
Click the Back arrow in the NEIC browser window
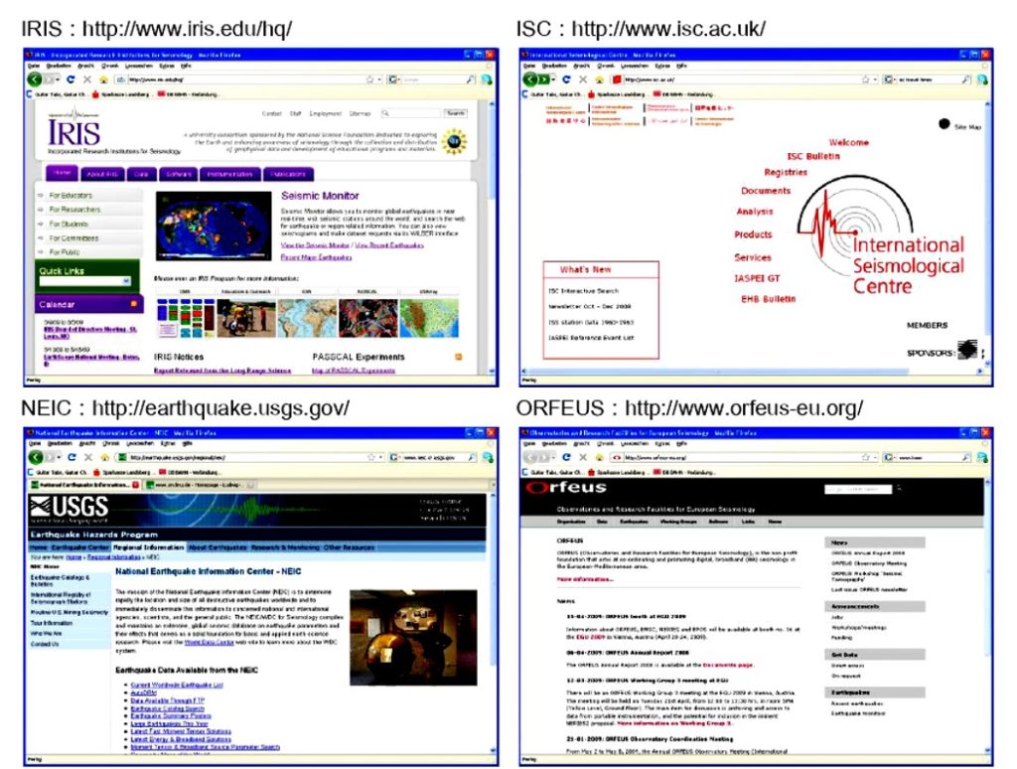click(x=36, y=457)
